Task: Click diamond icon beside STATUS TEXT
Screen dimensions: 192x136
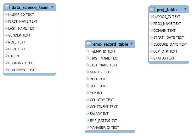Action: pyautogui.click(x=151, y=58)
